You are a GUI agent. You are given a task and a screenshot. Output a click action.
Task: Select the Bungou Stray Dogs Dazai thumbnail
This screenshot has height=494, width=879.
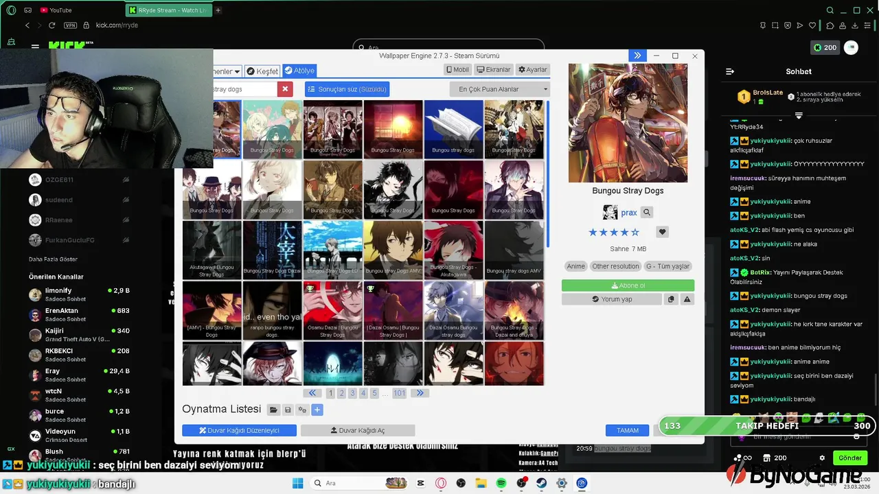[272, 250]
